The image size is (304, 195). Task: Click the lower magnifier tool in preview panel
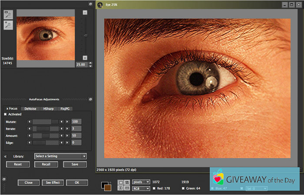tap(9, 26)
